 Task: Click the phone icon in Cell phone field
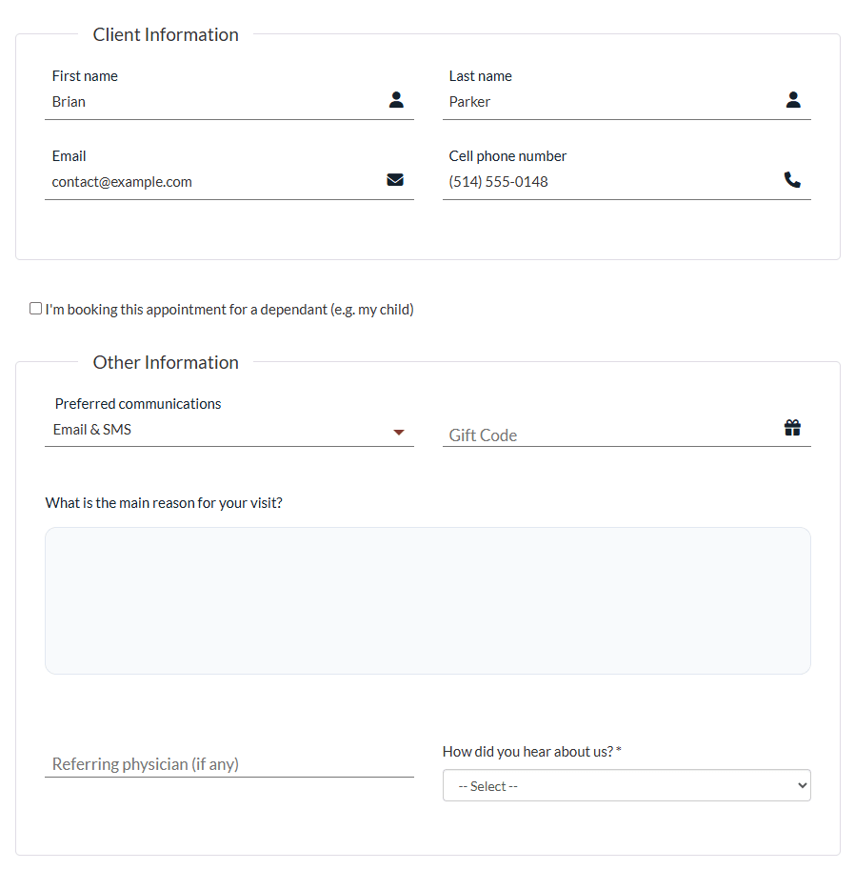(x=792, y=180)
